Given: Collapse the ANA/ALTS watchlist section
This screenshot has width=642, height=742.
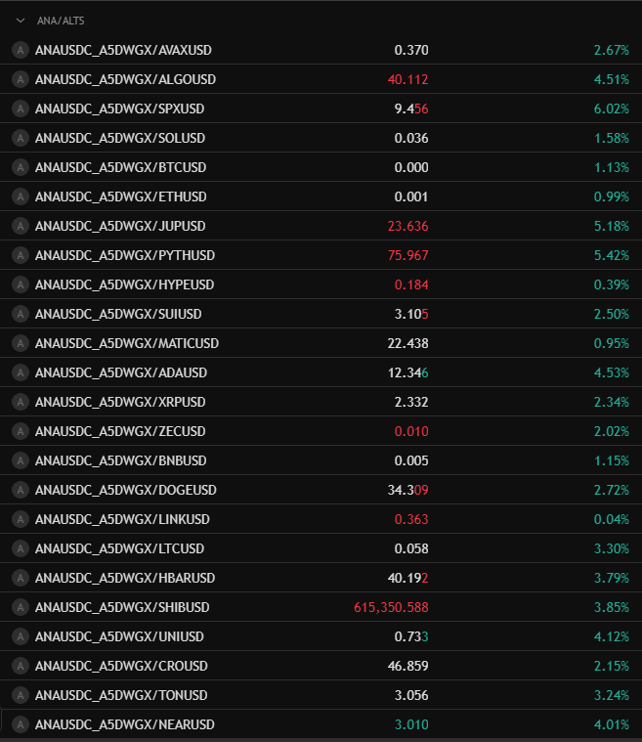Looking at the screenshot, I should click(20, 20).
